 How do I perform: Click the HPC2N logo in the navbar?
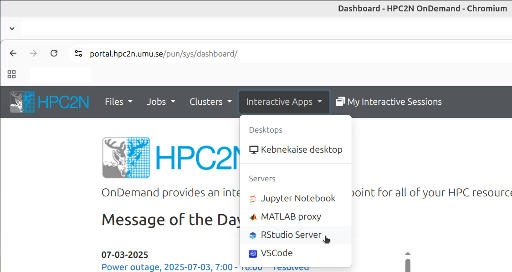[x=49, y=102]
